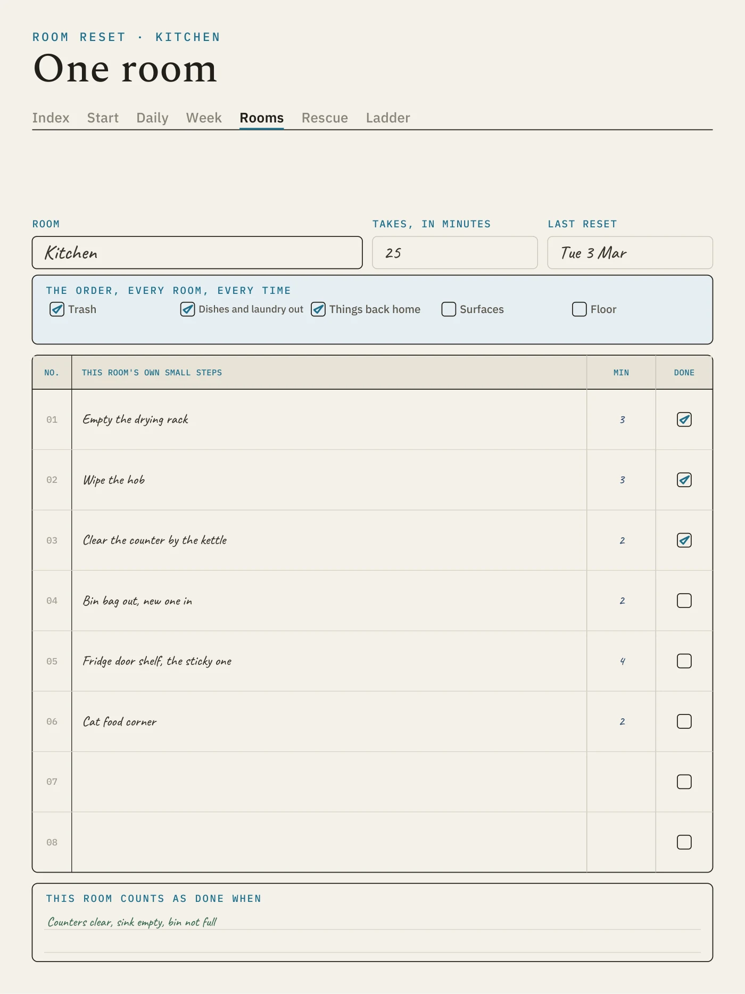
Task: Untick done for Empty the drying rack
Action: [x=684, y=420]
